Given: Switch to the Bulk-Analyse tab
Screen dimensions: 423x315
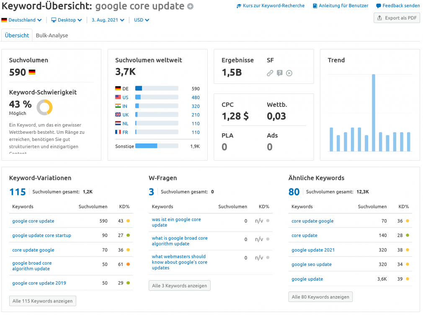Looking at the screenshot, I should click(52, 35).
